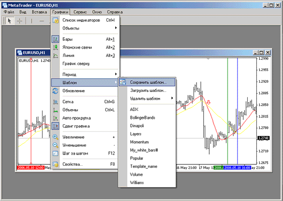Click the volumes icon beside Объемы
Screen dimensions: 283x201
(56, 110)
